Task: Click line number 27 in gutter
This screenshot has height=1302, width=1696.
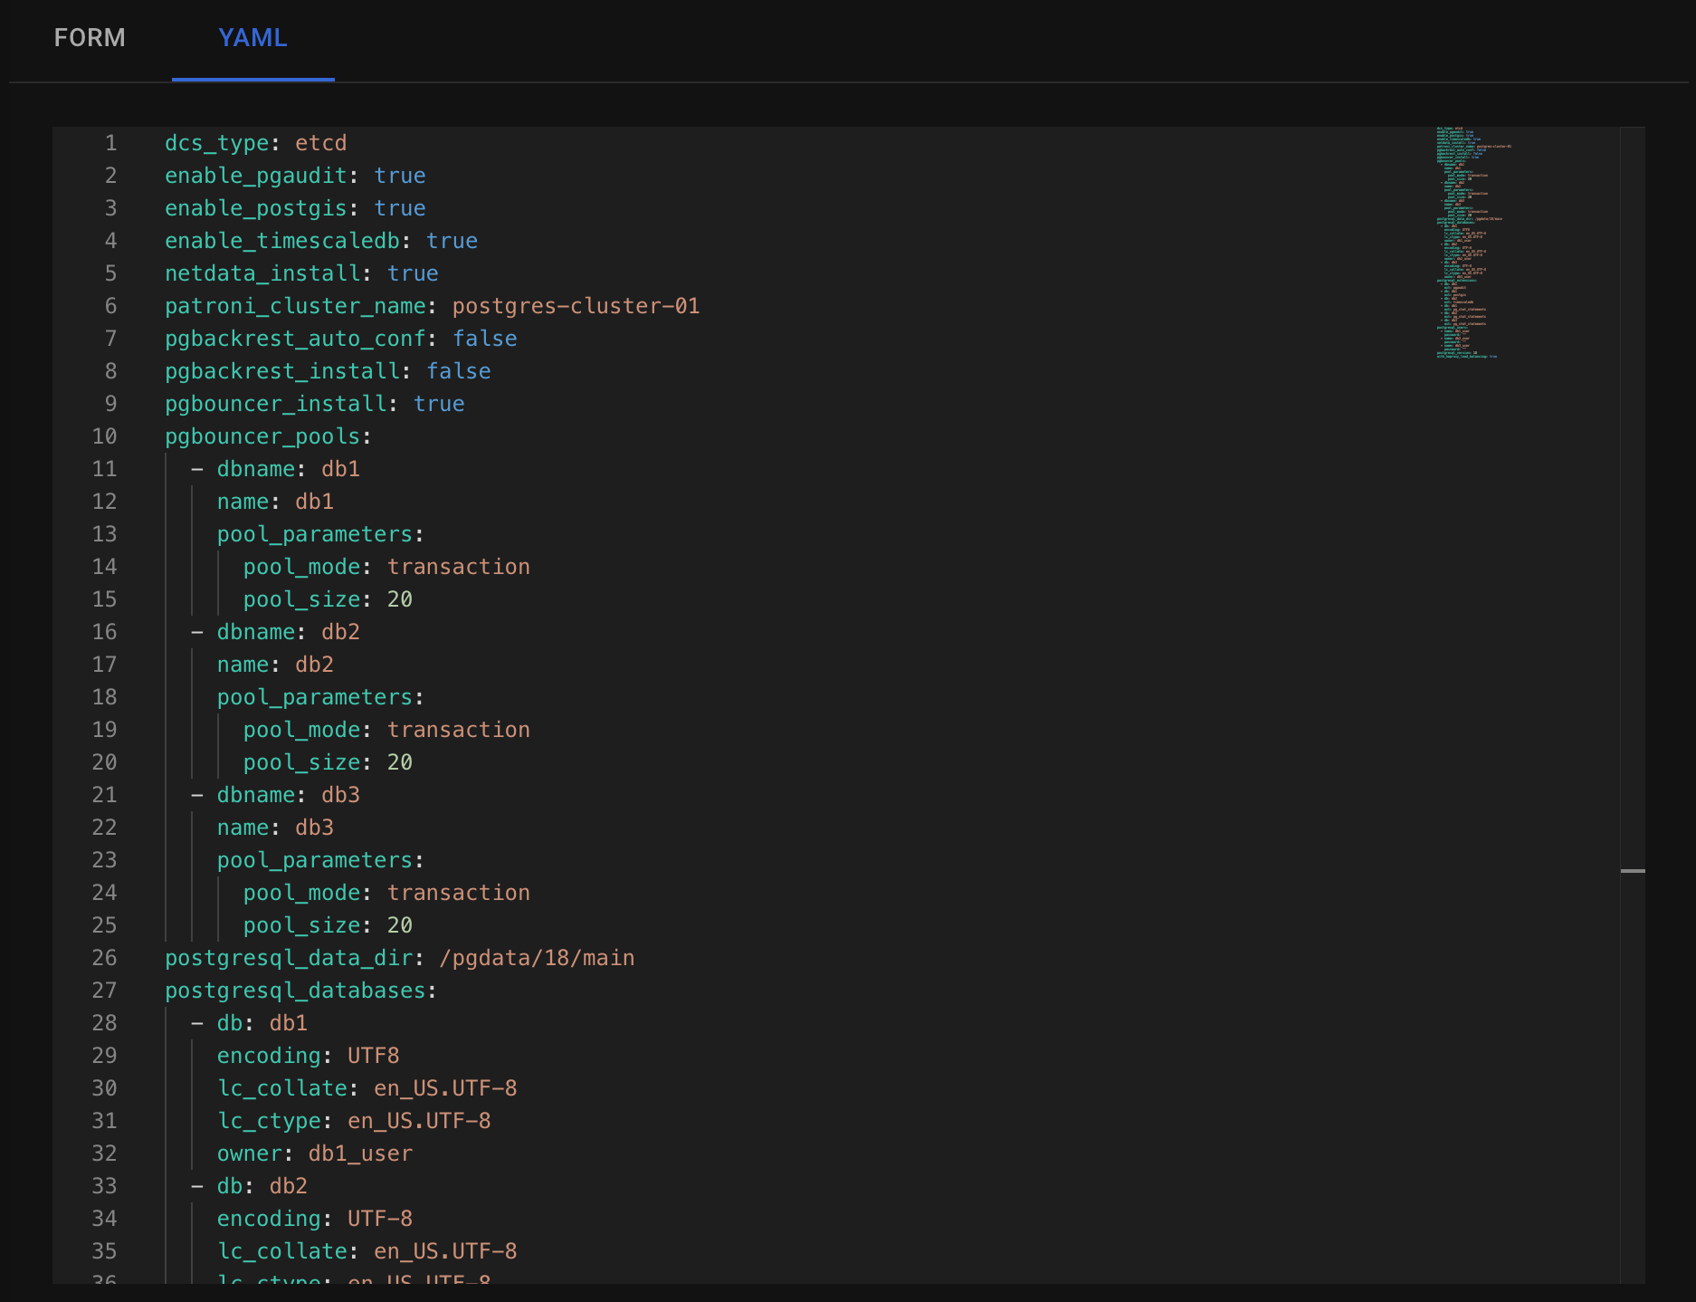Action: click(x=105, y=991)
